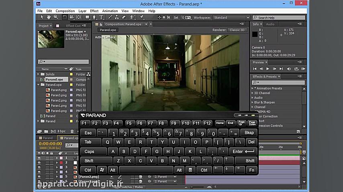Expand layer 2 properties in timeline
The height and width of the screenshot is (192, 343).
tap(57, 162)
